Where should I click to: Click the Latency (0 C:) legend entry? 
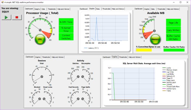(x=91, y=48)
